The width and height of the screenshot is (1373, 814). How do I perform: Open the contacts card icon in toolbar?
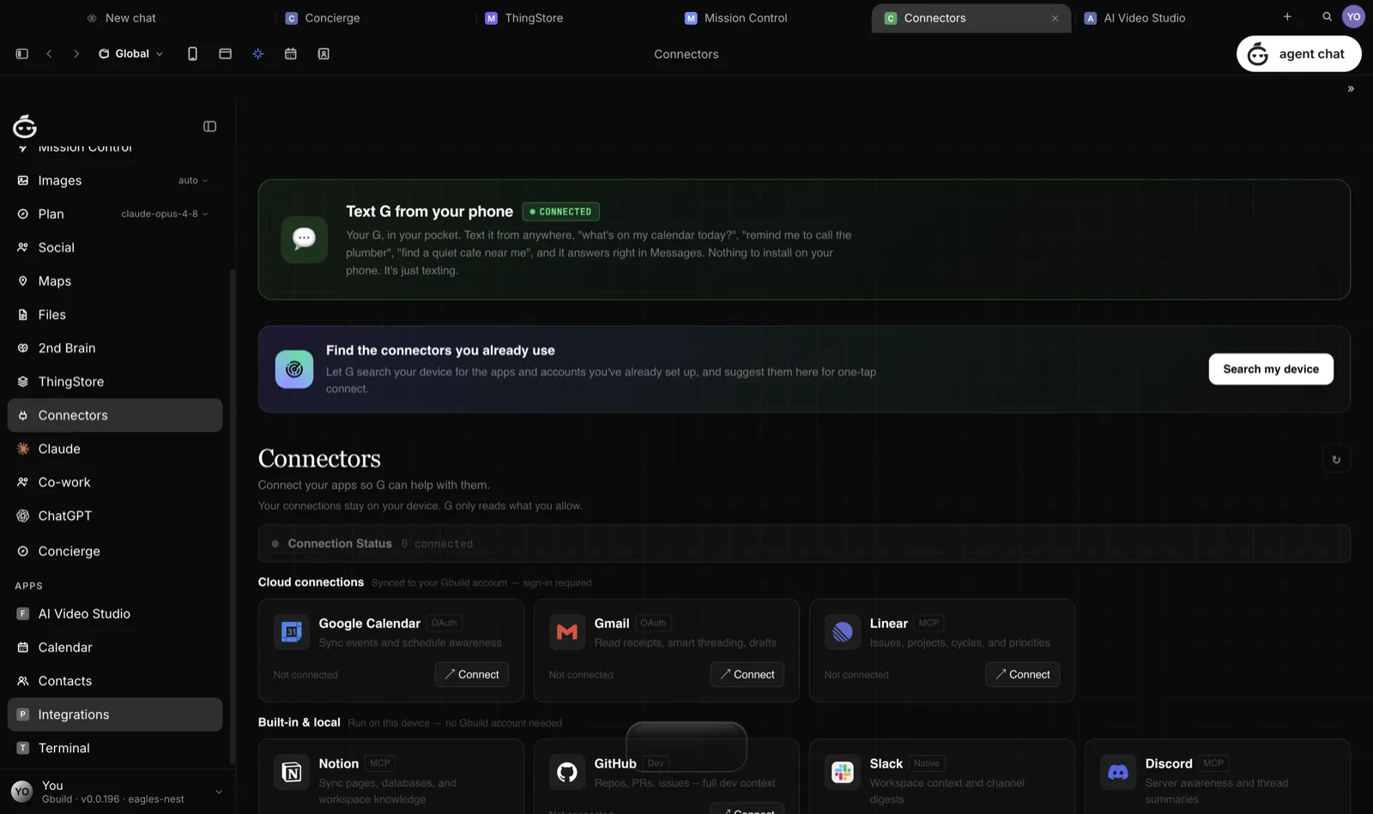324,53
